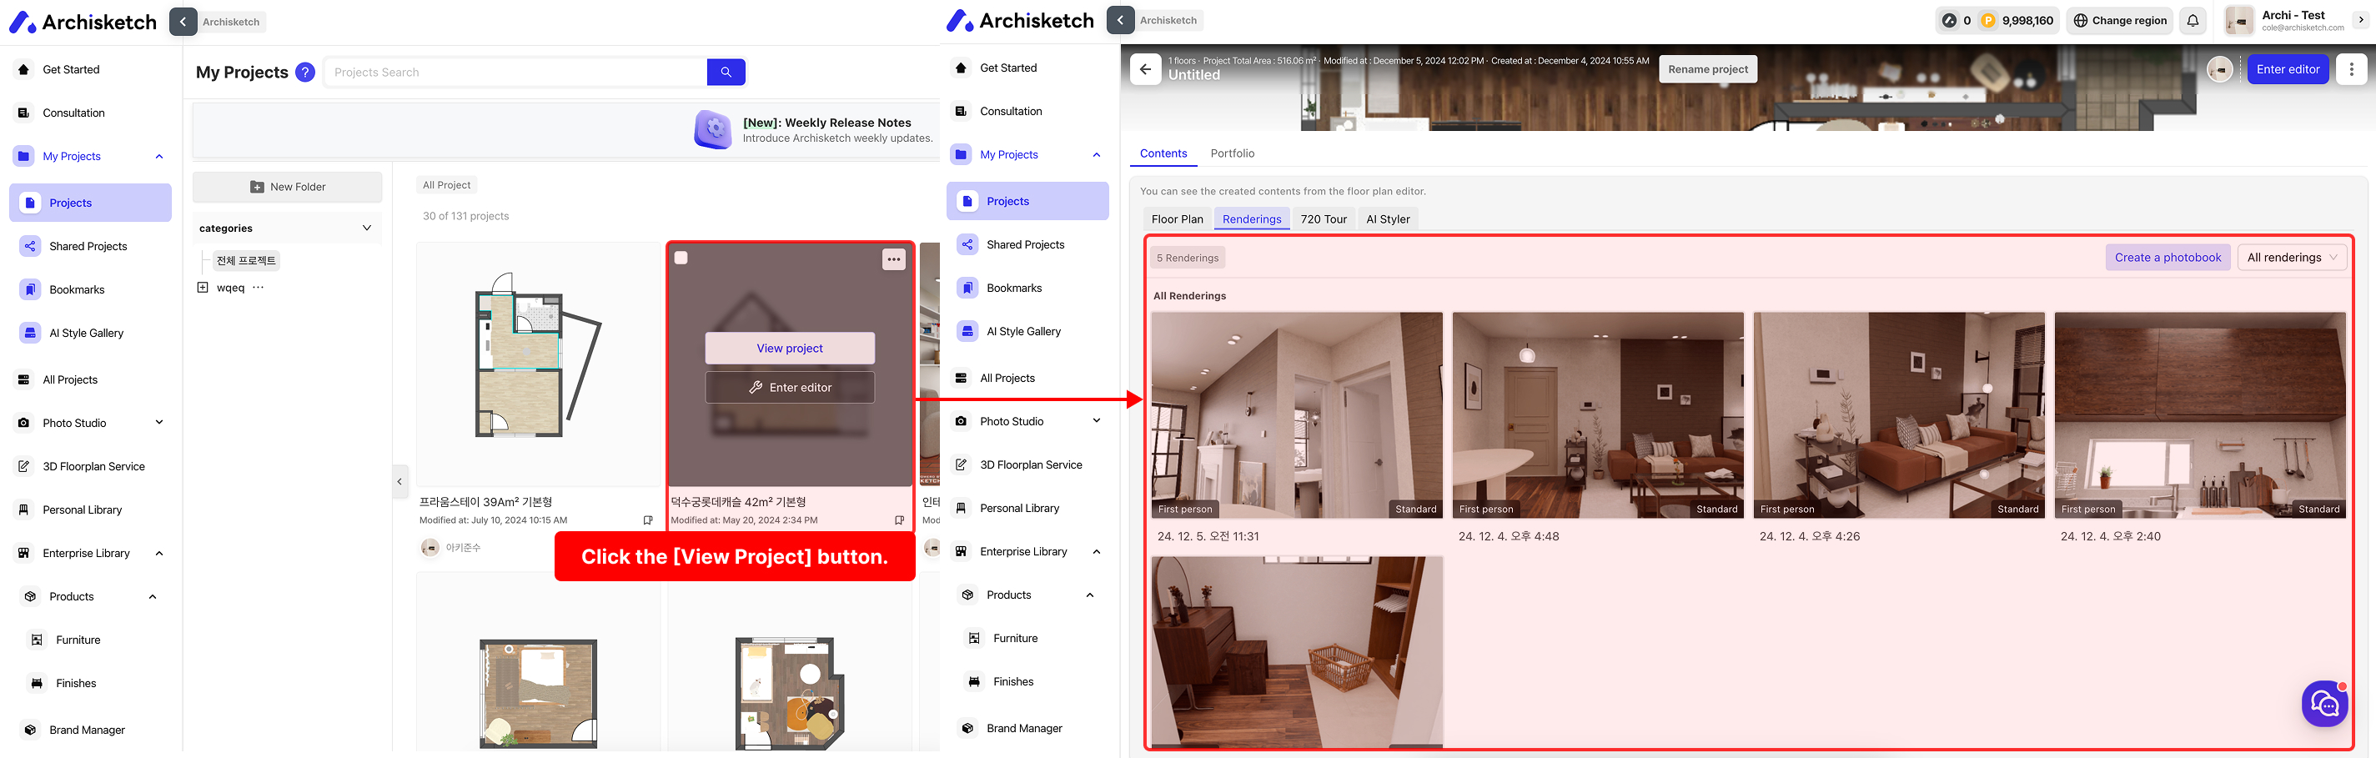Switch to the Contents tab
This screenshot has height=758, width=2376.
tap(1163, 153)
